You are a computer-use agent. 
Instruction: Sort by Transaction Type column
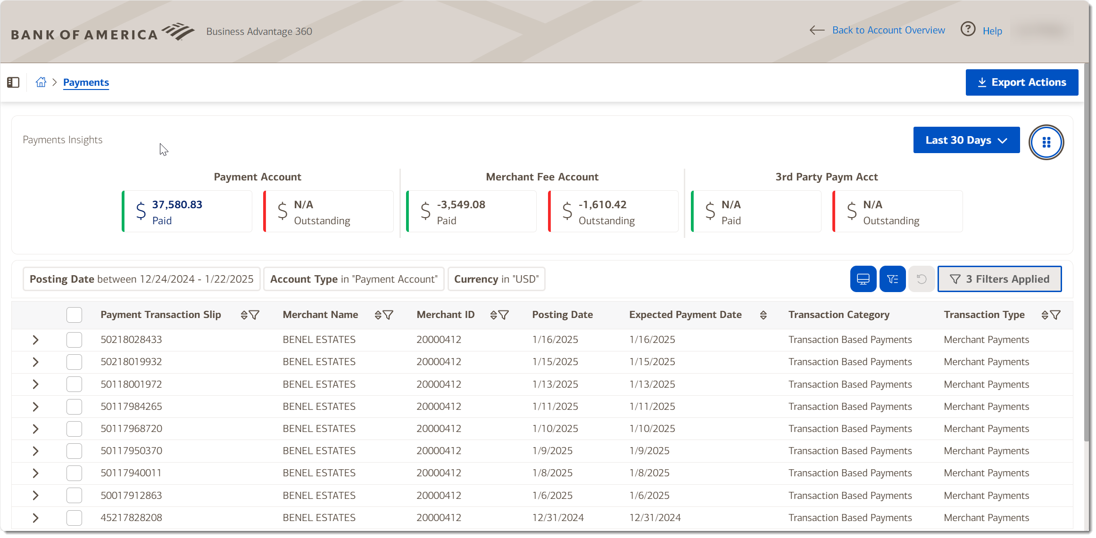(1045, 315)
